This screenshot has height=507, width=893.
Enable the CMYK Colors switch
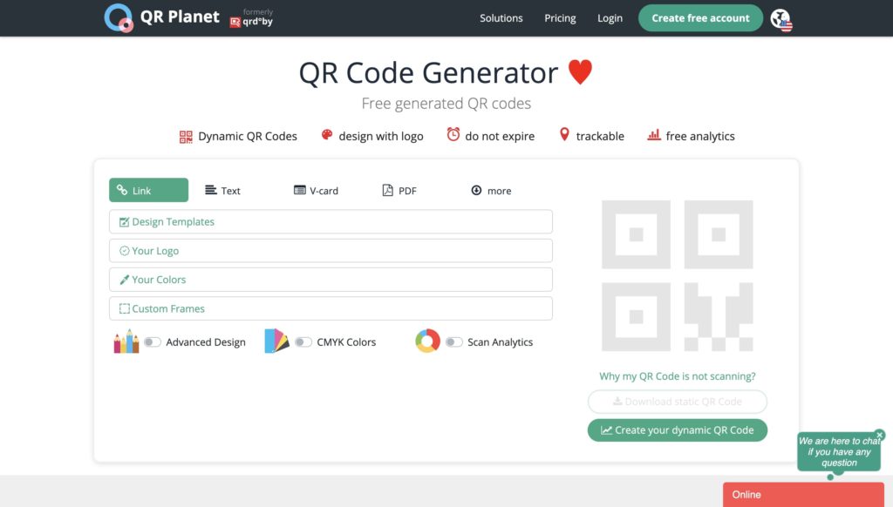[x=303, y=342]
